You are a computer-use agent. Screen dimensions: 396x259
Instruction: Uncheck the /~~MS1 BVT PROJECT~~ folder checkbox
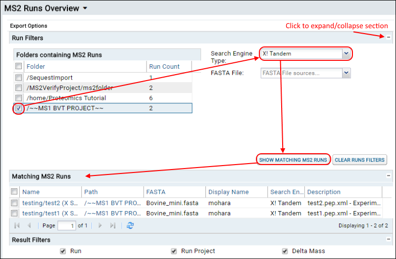18,108
